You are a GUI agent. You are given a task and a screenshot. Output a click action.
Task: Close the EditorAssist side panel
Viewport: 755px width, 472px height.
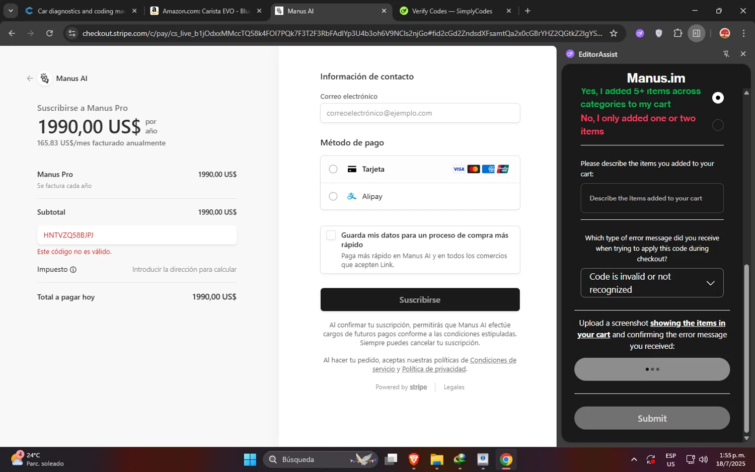click(743, 54)
